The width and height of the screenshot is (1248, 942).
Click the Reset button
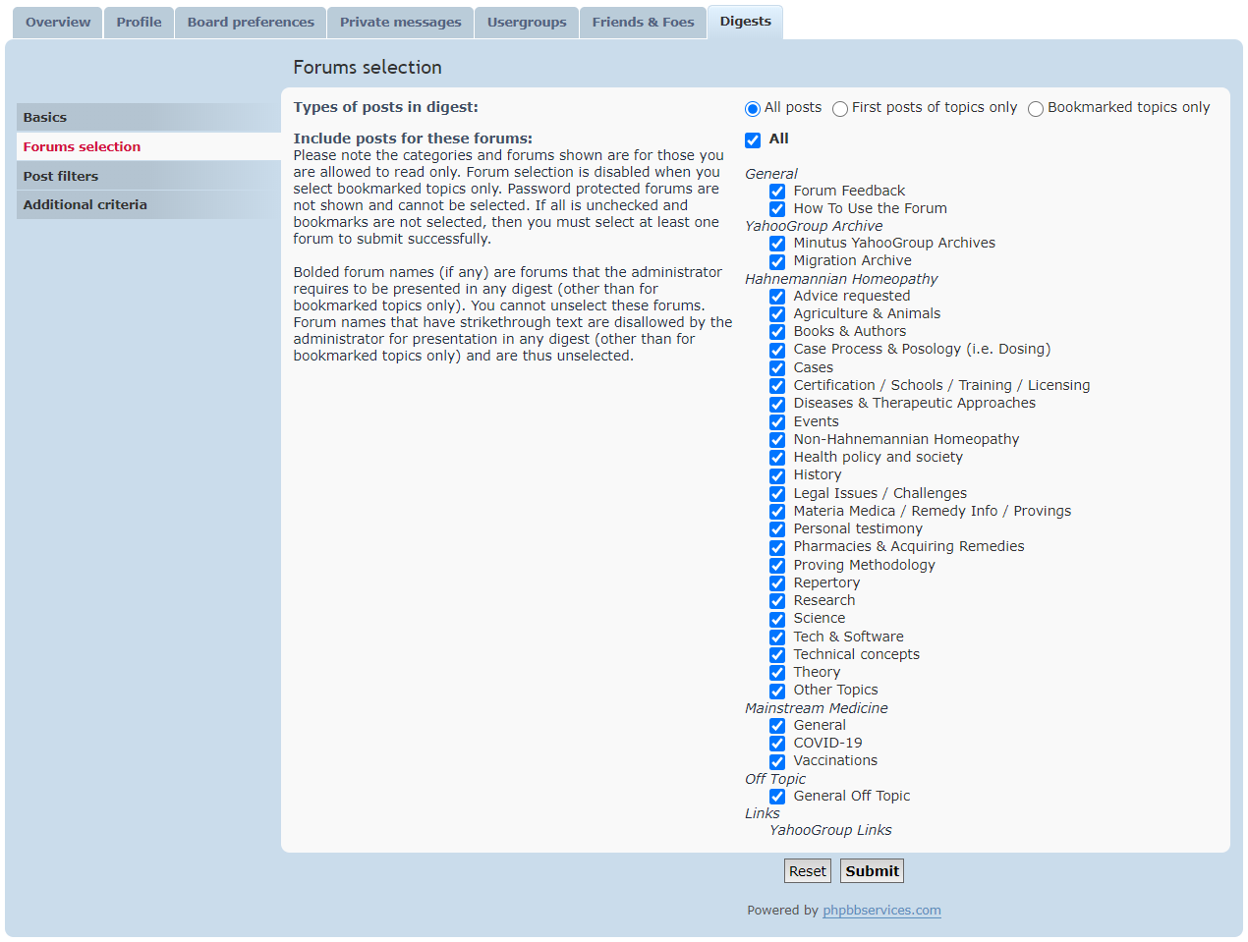pyautogui.click(x=808, y=871)
